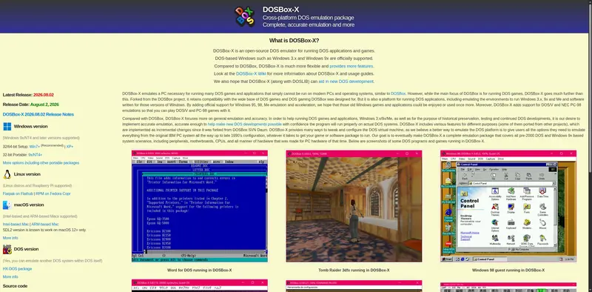Follow 'aid in new DOS development' link
Screen dimensions: 592x292
(x=346, y=82)
